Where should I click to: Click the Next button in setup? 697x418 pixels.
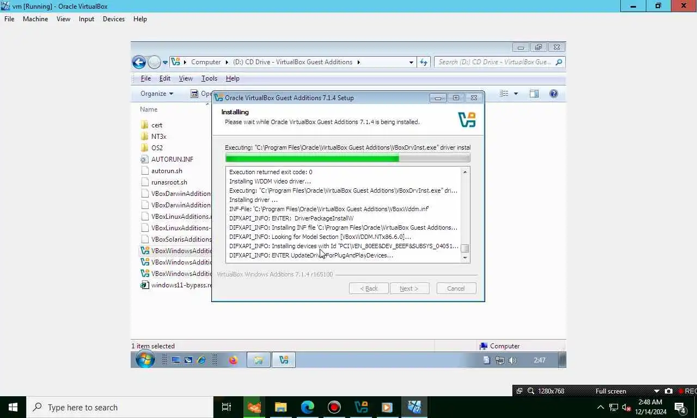tap(409, 288)
